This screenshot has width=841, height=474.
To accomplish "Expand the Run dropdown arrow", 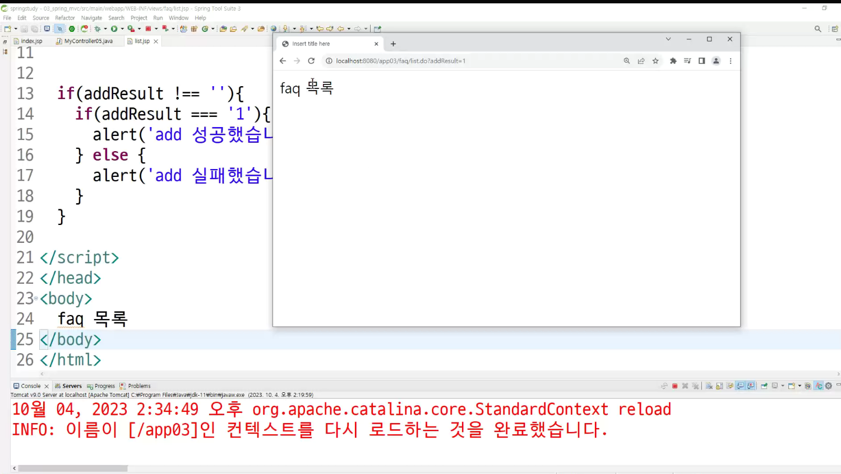I will pos(122,29).
